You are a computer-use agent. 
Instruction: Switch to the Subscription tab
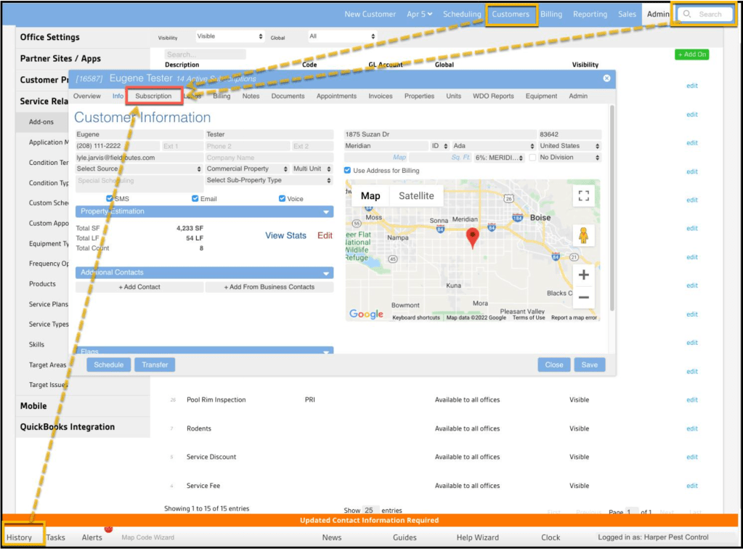coord(153,96)
